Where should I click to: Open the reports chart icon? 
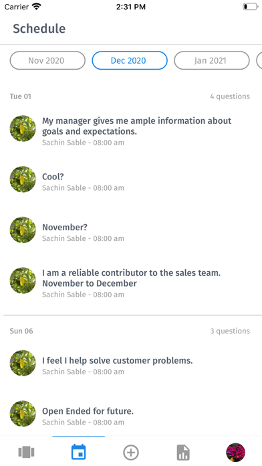(x=183, y=453)
